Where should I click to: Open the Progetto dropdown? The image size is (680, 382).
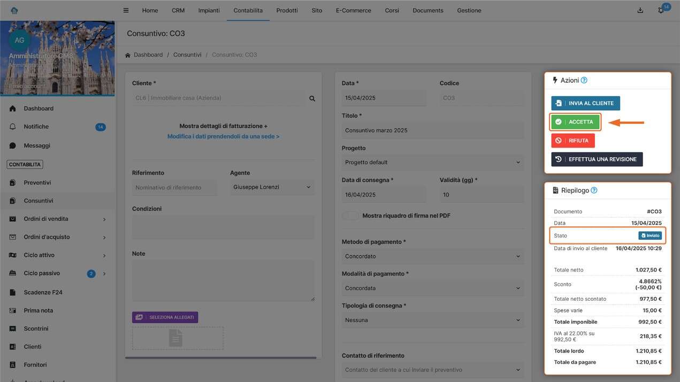tap(432, 162)
